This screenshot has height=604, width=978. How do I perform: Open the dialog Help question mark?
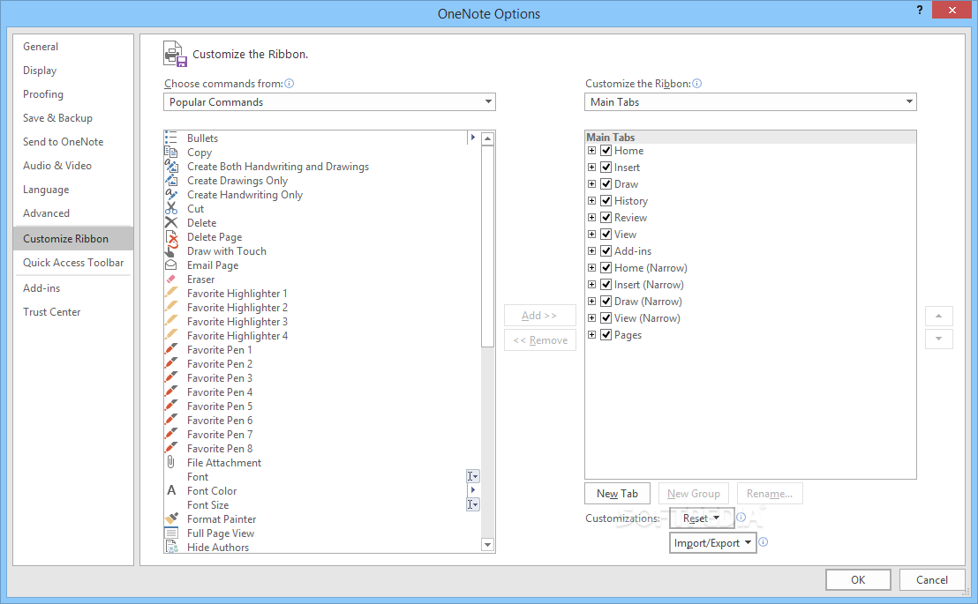point(920,10)
